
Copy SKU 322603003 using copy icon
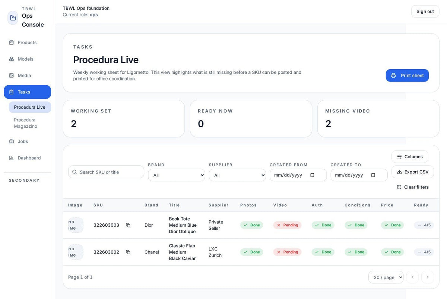128,225
